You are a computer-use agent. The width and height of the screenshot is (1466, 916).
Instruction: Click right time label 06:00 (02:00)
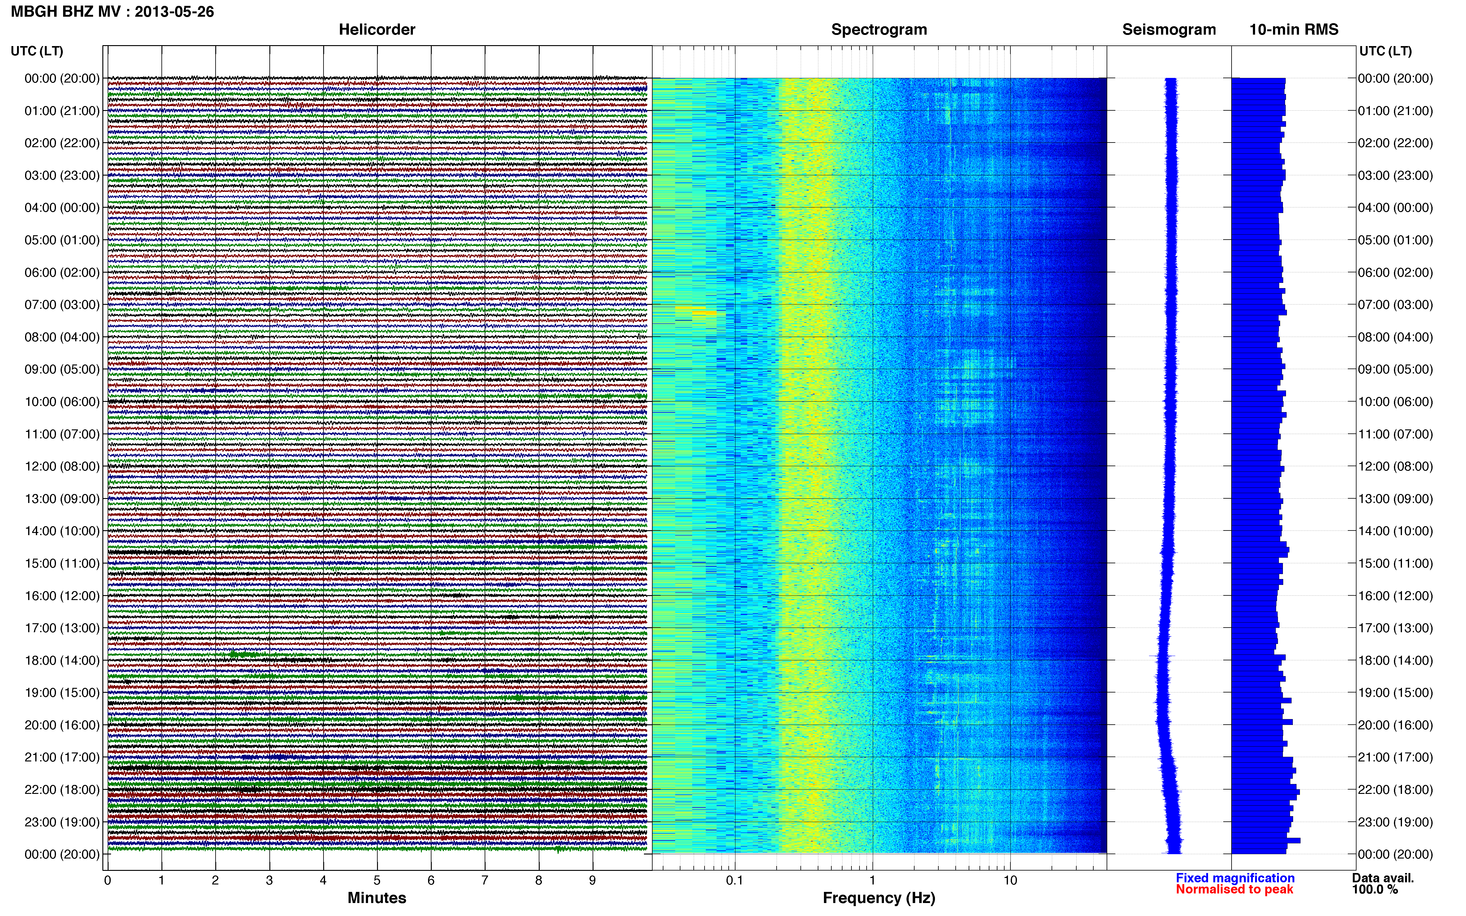[x=1395, y=273]
